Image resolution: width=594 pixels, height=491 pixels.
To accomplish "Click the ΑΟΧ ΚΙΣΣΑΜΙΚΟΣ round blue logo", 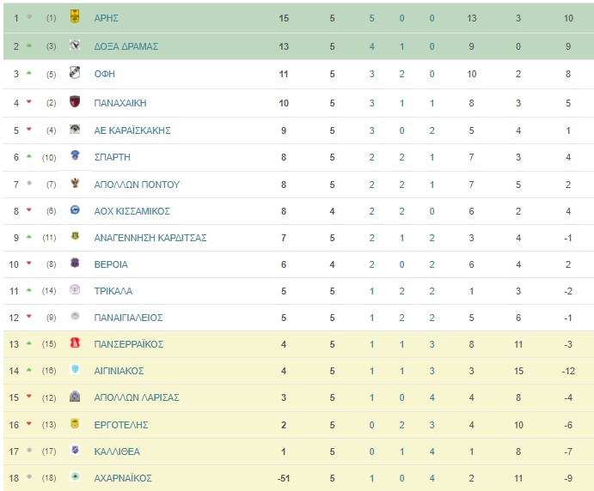I will (75, 209).
